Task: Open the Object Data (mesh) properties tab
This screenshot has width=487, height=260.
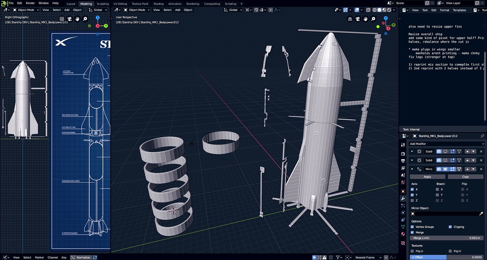Action: tap(403, 227)
